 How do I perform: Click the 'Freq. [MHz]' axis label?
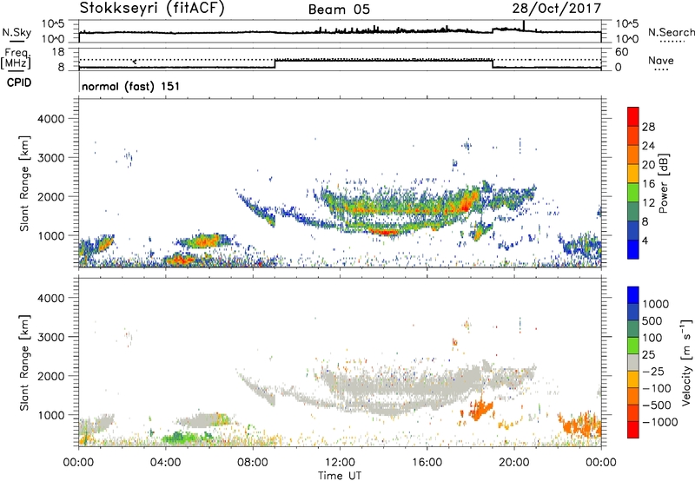(x=16, y=58)
